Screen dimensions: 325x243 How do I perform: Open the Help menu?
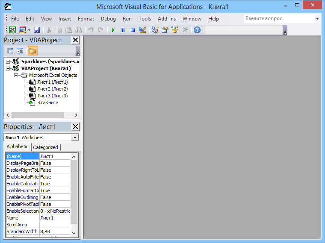[x=213, y=19]
